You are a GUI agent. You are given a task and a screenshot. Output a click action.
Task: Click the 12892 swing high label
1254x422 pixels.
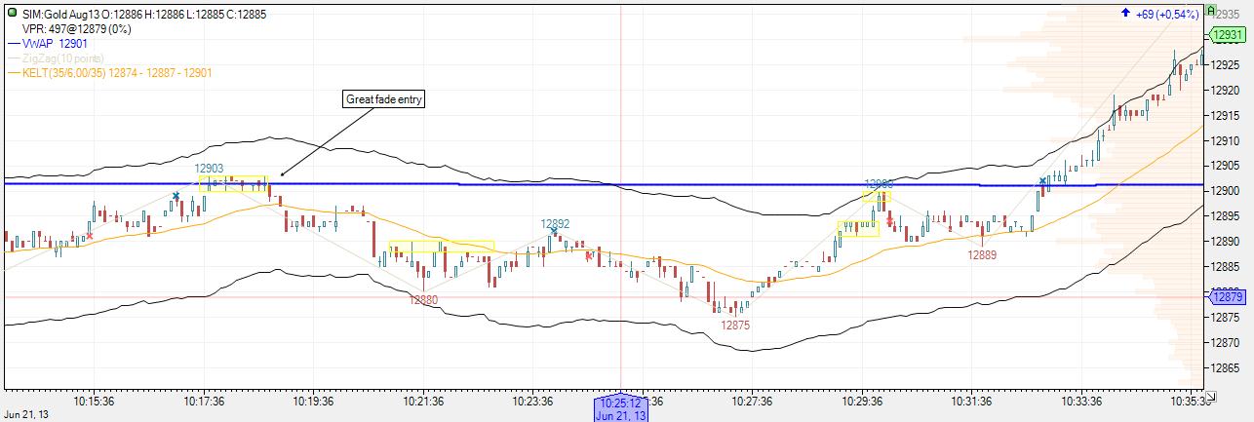(555, 223)
